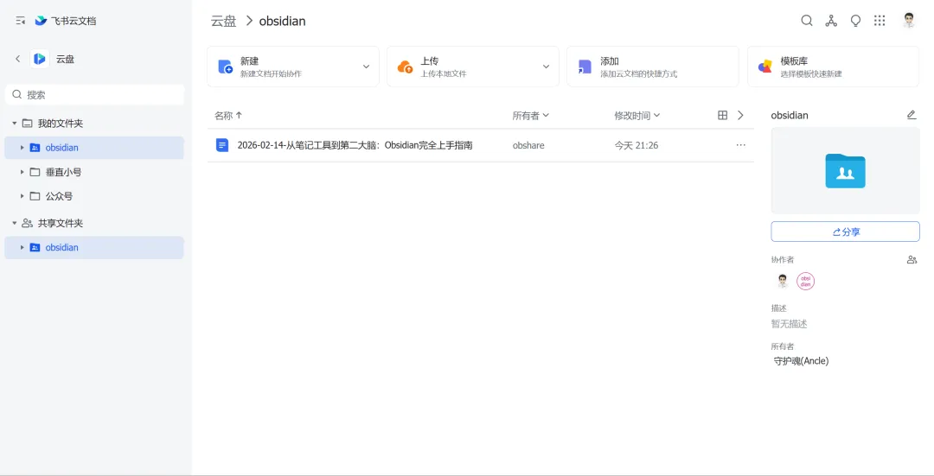The height and width of the screenshot is (476, 934).
Task: Open the 上传 dropdown arrow
Action: point(546,67)
